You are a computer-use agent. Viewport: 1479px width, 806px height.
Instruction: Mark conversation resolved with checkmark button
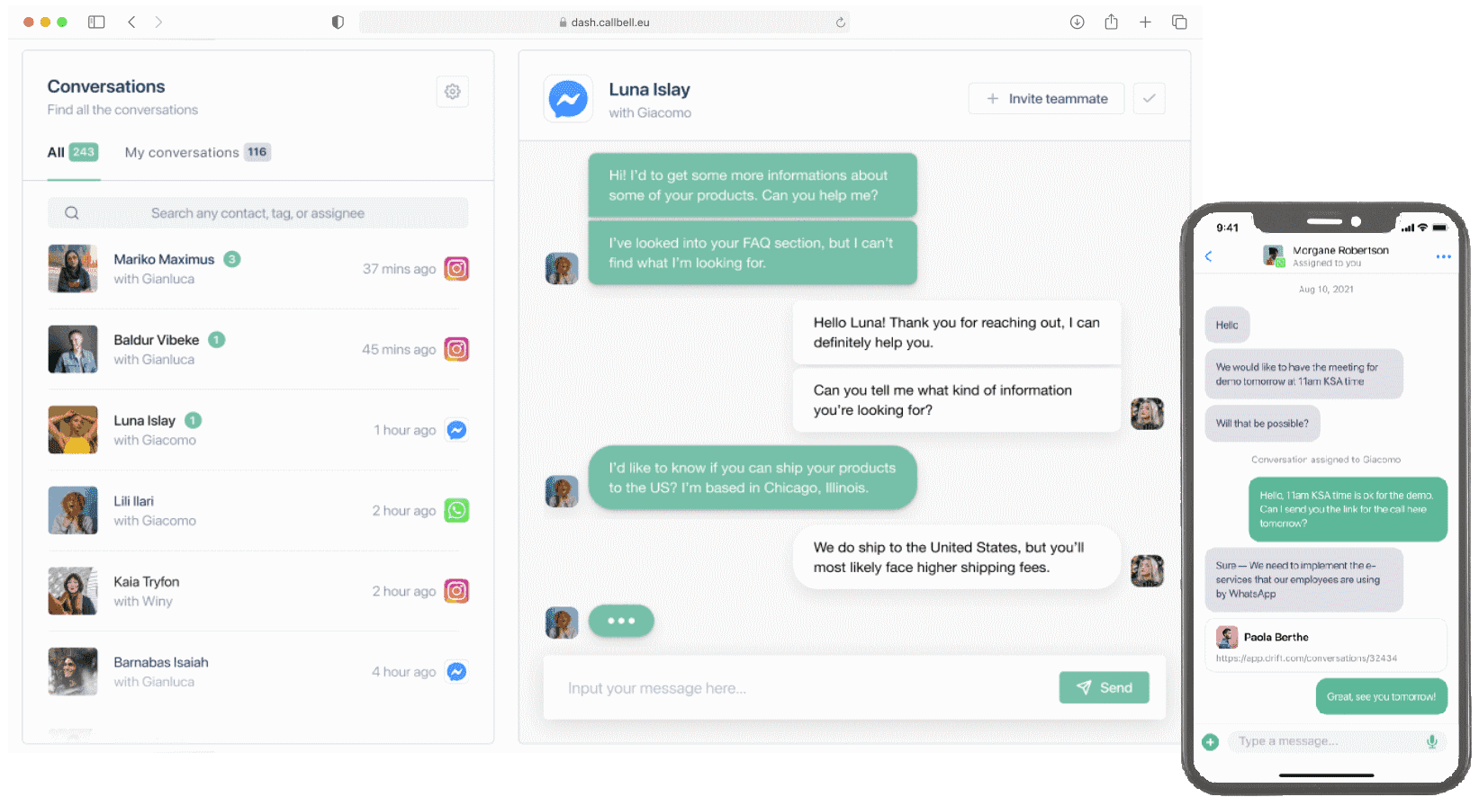click(x=1149, y=99)
